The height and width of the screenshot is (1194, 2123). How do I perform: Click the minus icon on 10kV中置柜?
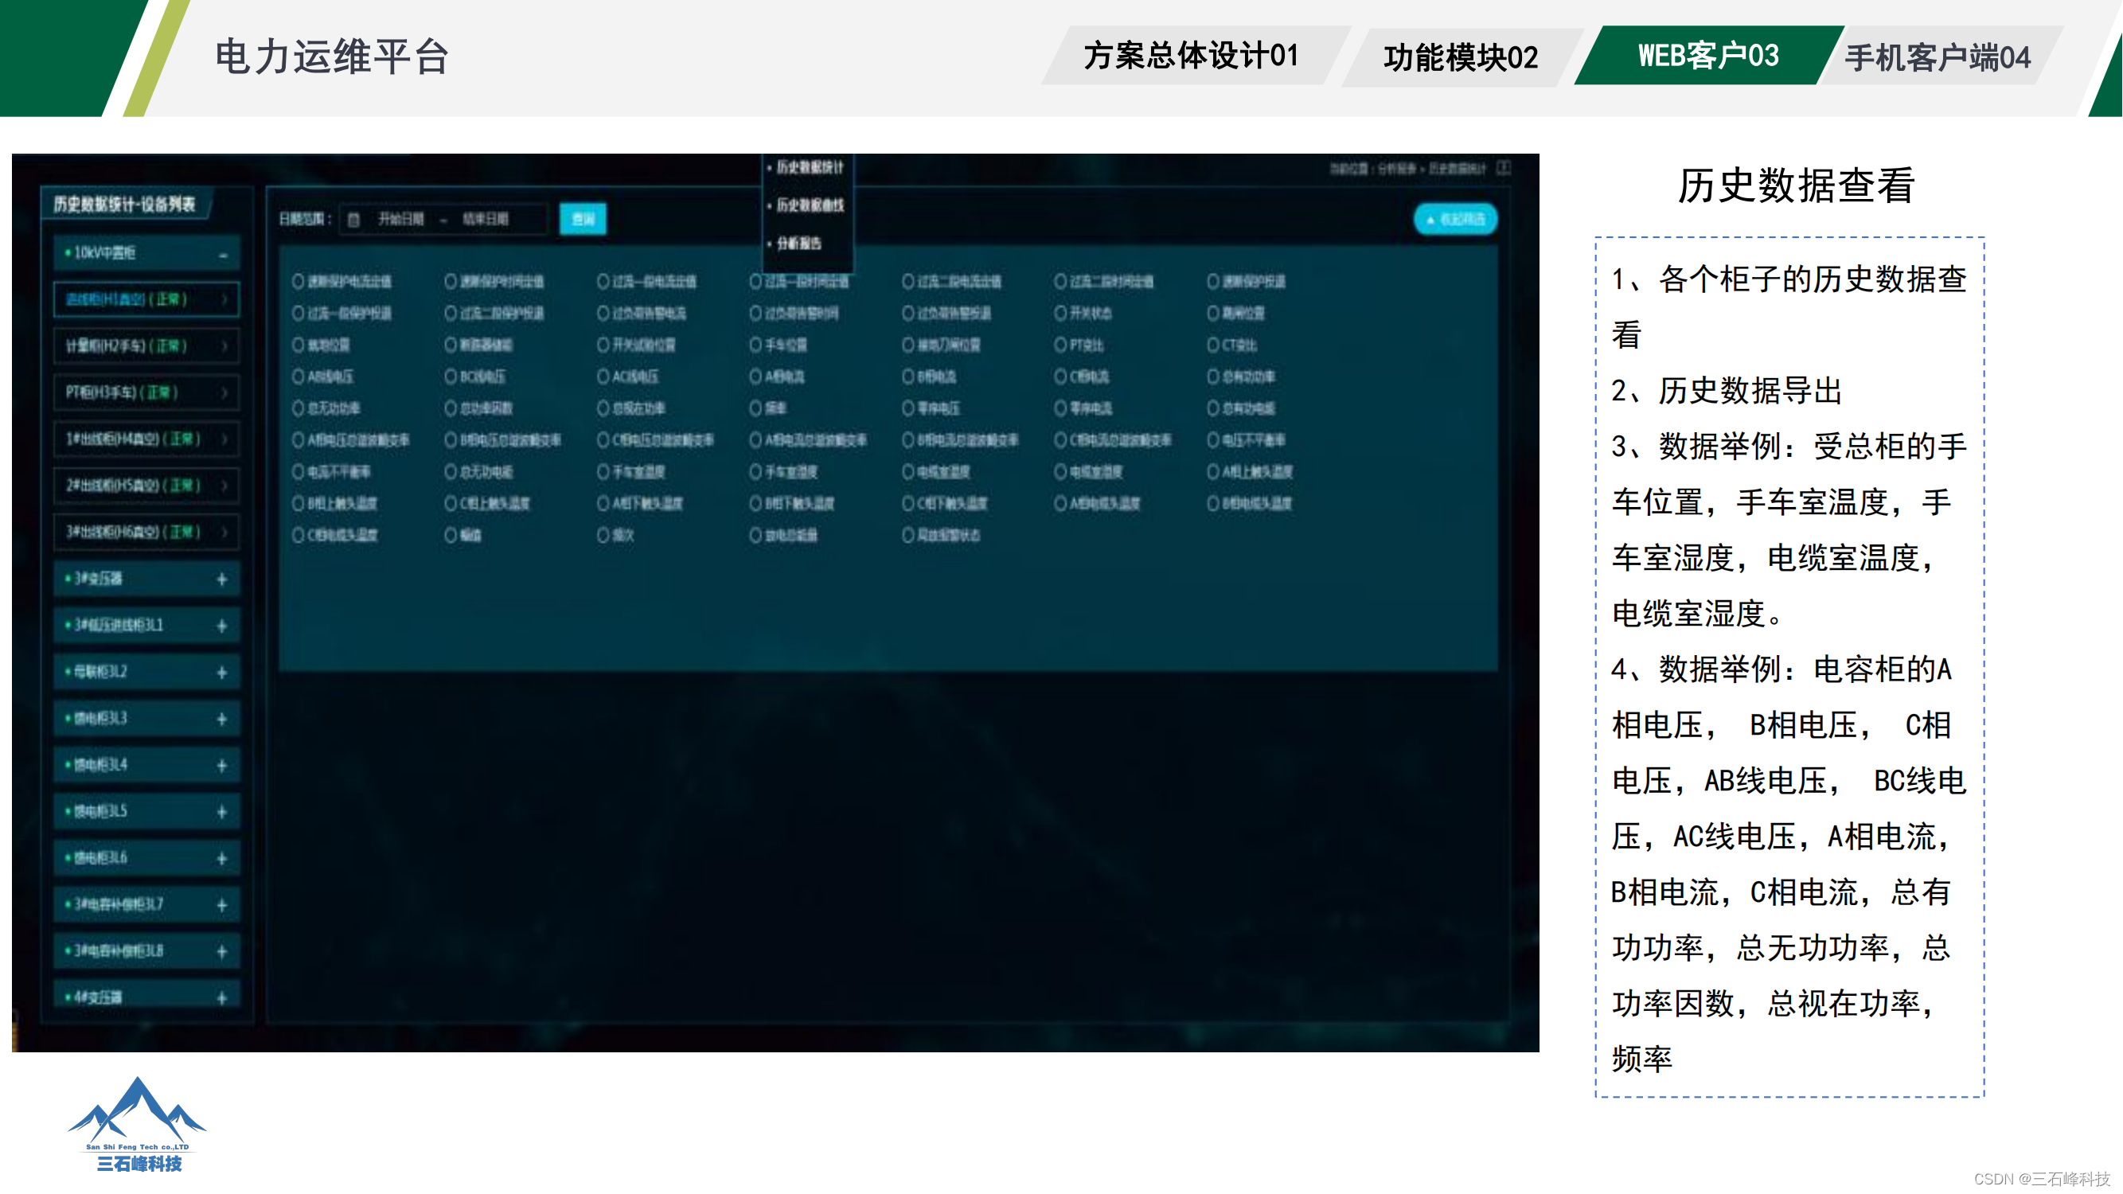pyautogui.click(x=223, y=254)
